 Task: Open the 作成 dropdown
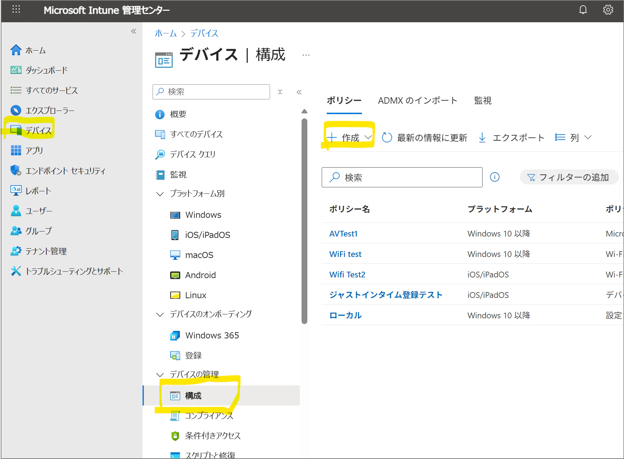[349, 137]
